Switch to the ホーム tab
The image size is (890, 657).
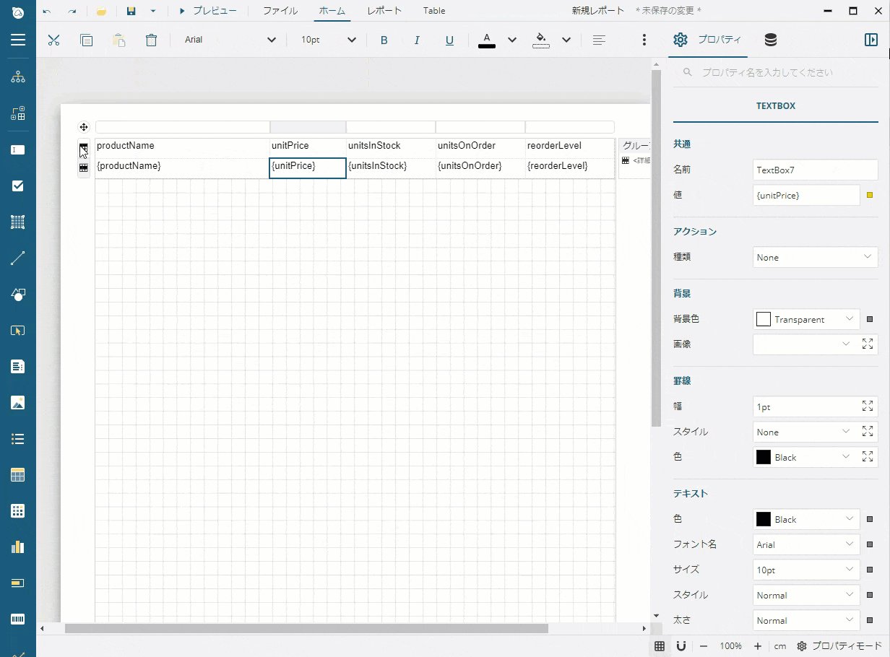point(332,11)
